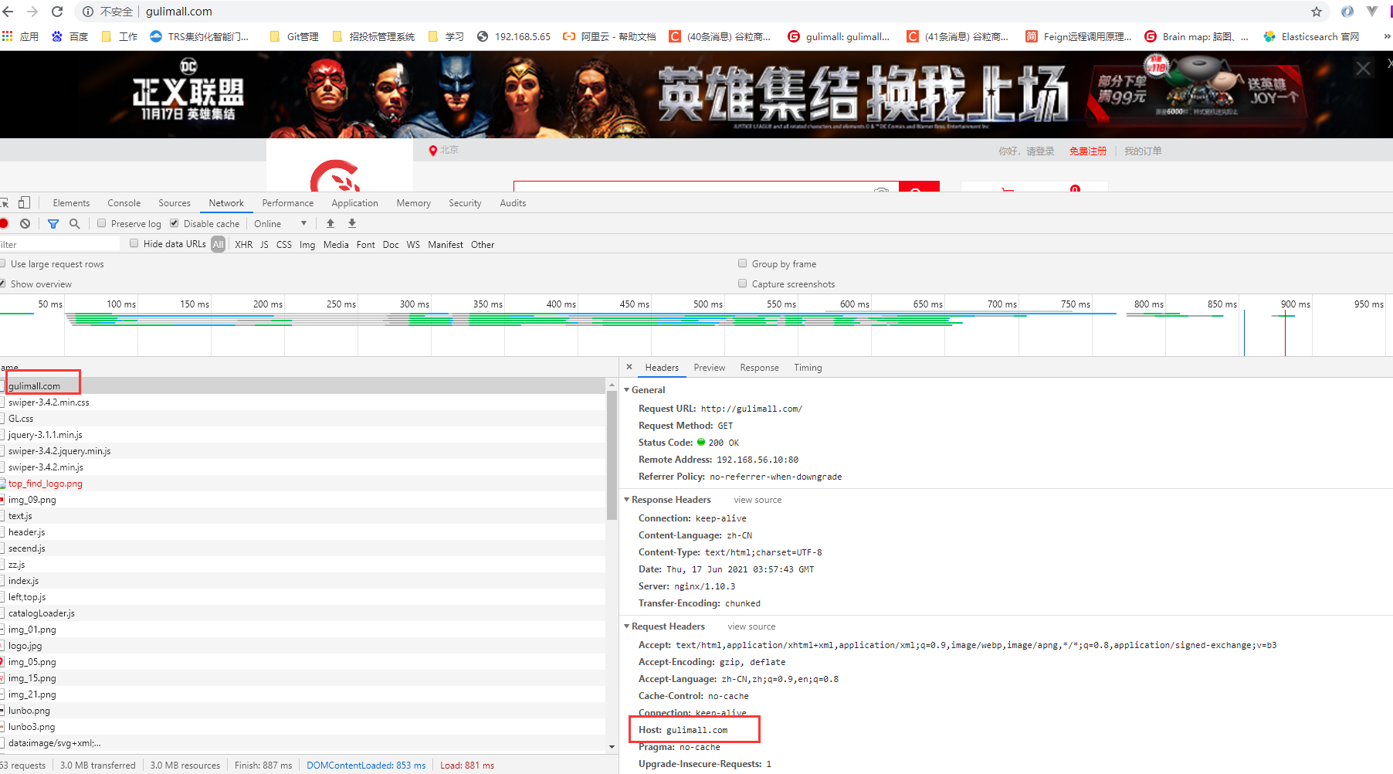
Task: Click view source next to Request Headers
Action: (751, 626)
